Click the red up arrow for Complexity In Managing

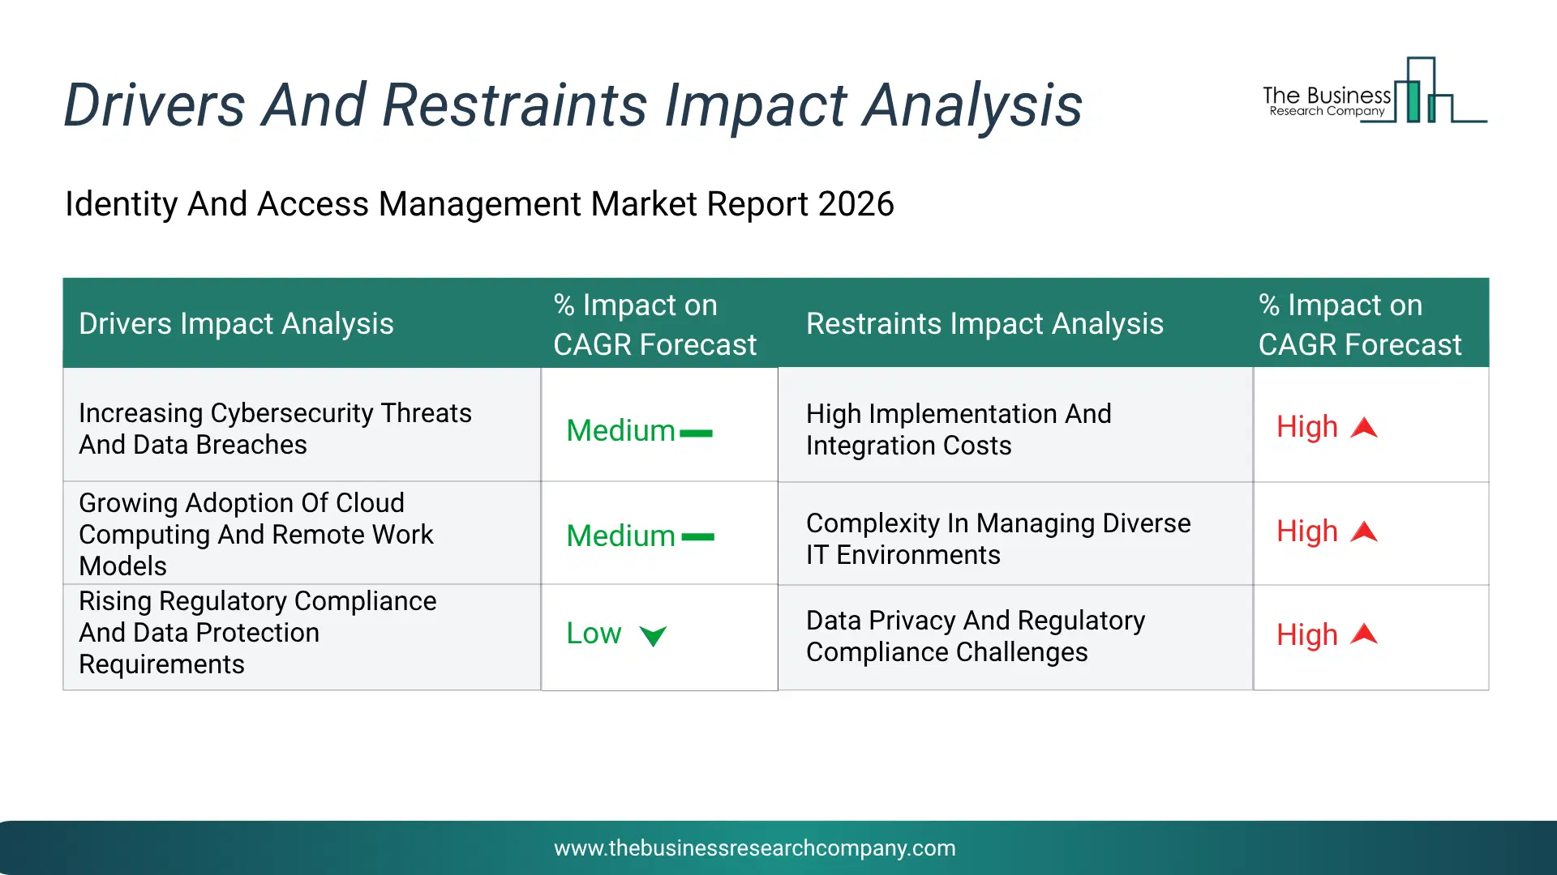click(1364, 531)
